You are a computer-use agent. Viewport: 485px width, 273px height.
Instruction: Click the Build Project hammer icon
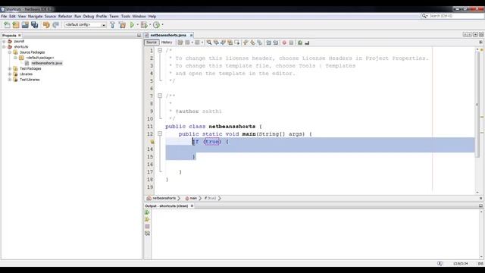coord(113,25)
